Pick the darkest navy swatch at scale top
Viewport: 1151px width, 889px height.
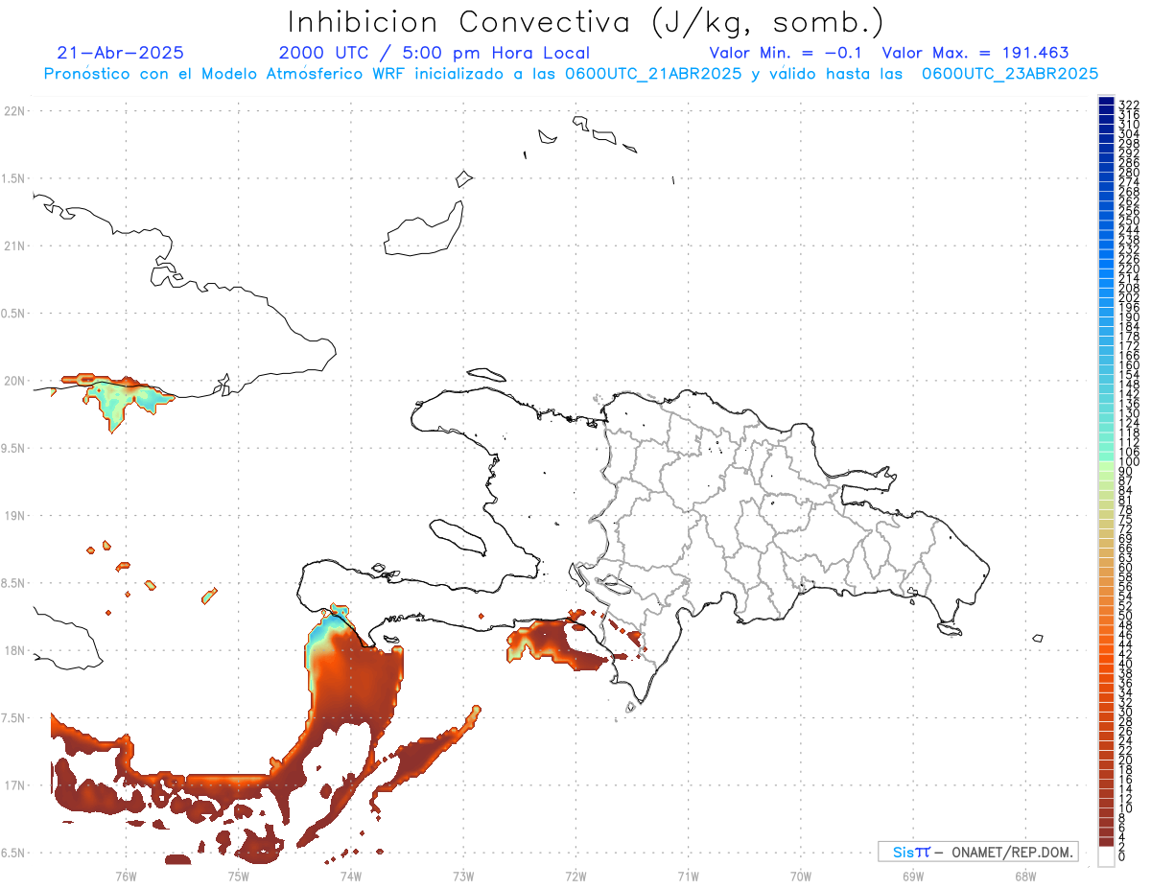(1106, 101)
